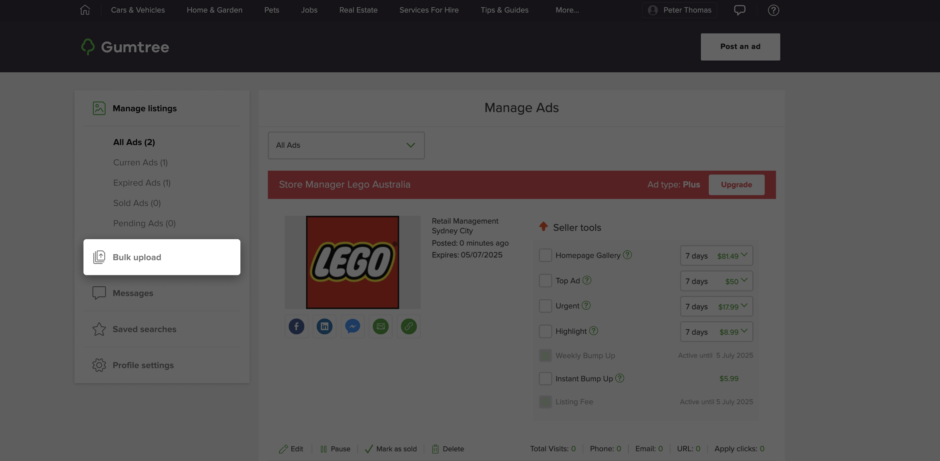940x461 pixels.
Task: Expand the More... navigation menu
Action: point(567,10)
